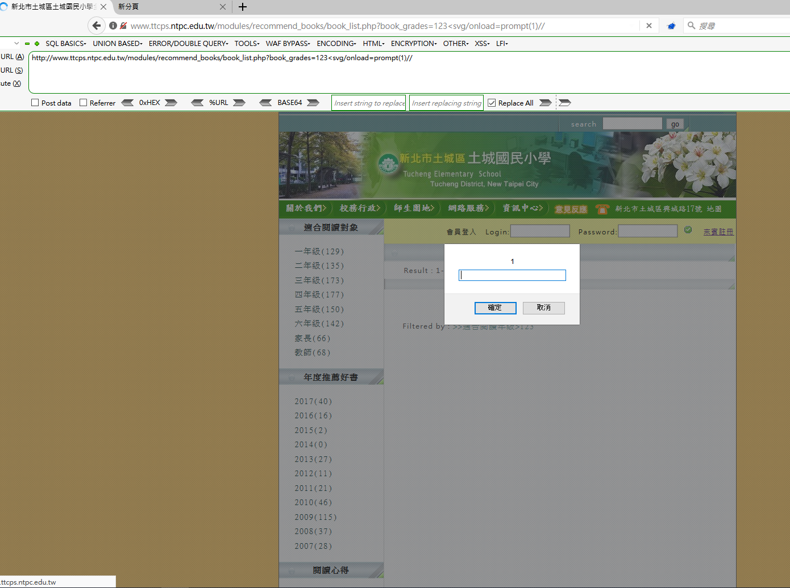
Task: Open a new tab with the plus button
Action: click(243, 7)
